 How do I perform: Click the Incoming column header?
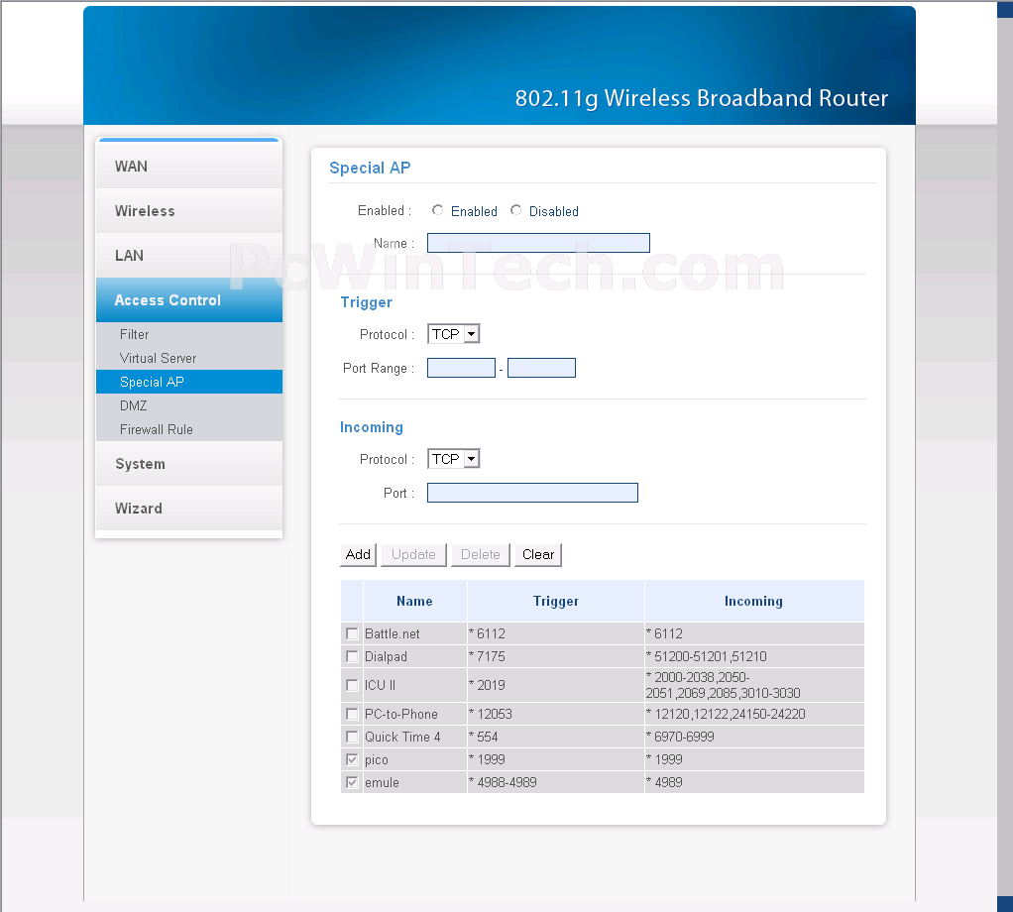[x=754, y=601]
